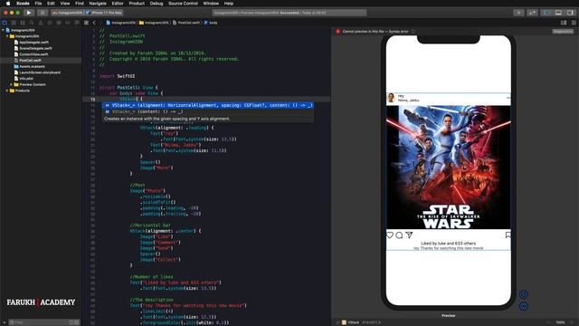Screen dimensions: 579x326
Task: Open the Edit menu
Action: pos(51,4)
